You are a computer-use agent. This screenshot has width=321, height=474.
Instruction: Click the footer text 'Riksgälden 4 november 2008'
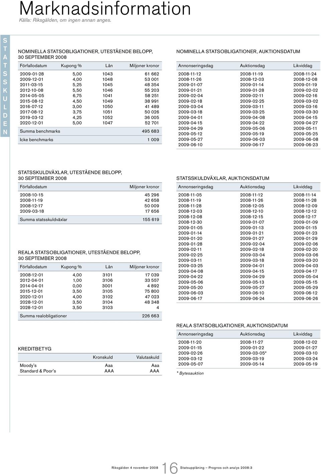(x=135, y=468)
